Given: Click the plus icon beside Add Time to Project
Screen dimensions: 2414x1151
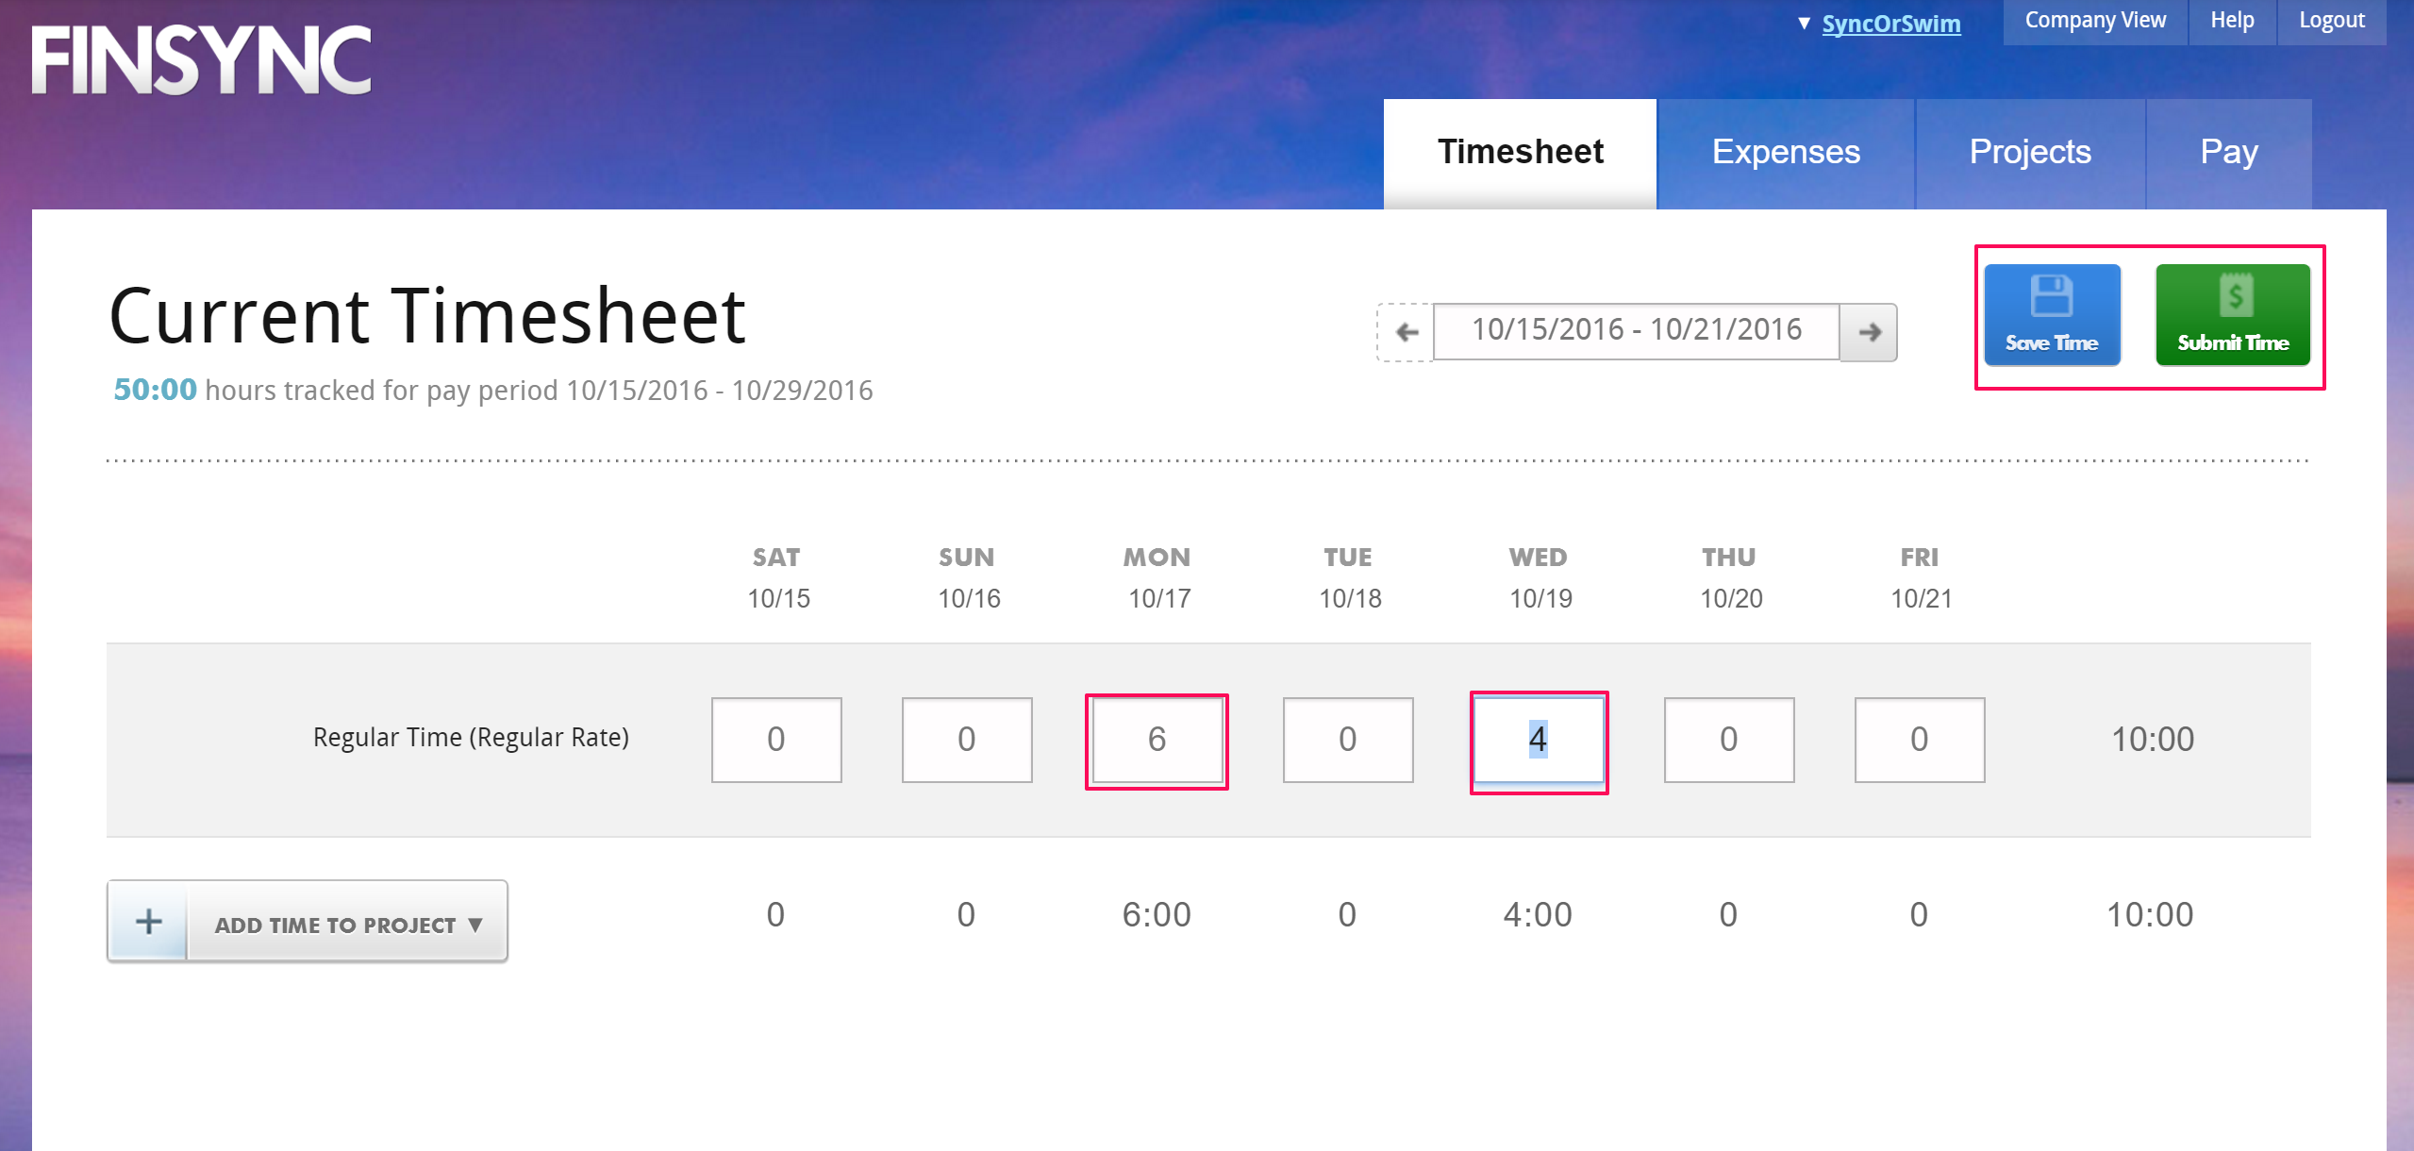Looking at the screenshot, I should tap(148, 922).
